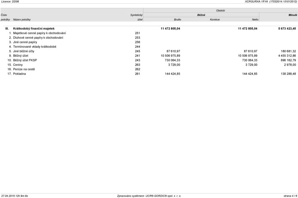Viewport: 298px width, 198px height.
Task: Click the 'Brutto' column header
Action: pyautogui.click(x=178, y=20)
